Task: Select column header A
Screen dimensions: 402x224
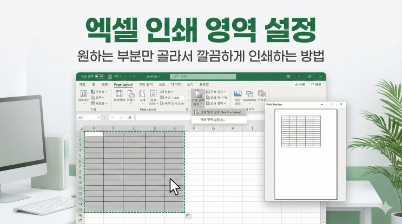Action: (x=94, y=128)
